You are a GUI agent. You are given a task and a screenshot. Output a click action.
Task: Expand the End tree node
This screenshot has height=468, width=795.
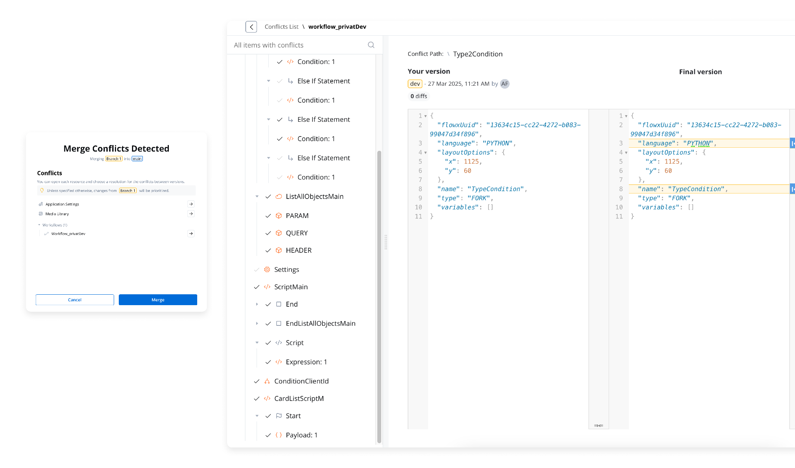click(x=257, y=304)
